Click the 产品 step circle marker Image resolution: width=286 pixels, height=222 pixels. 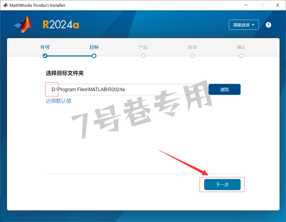[143, 56]
